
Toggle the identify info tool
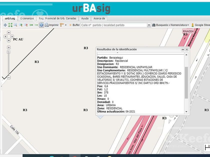[x=41, y=25]
